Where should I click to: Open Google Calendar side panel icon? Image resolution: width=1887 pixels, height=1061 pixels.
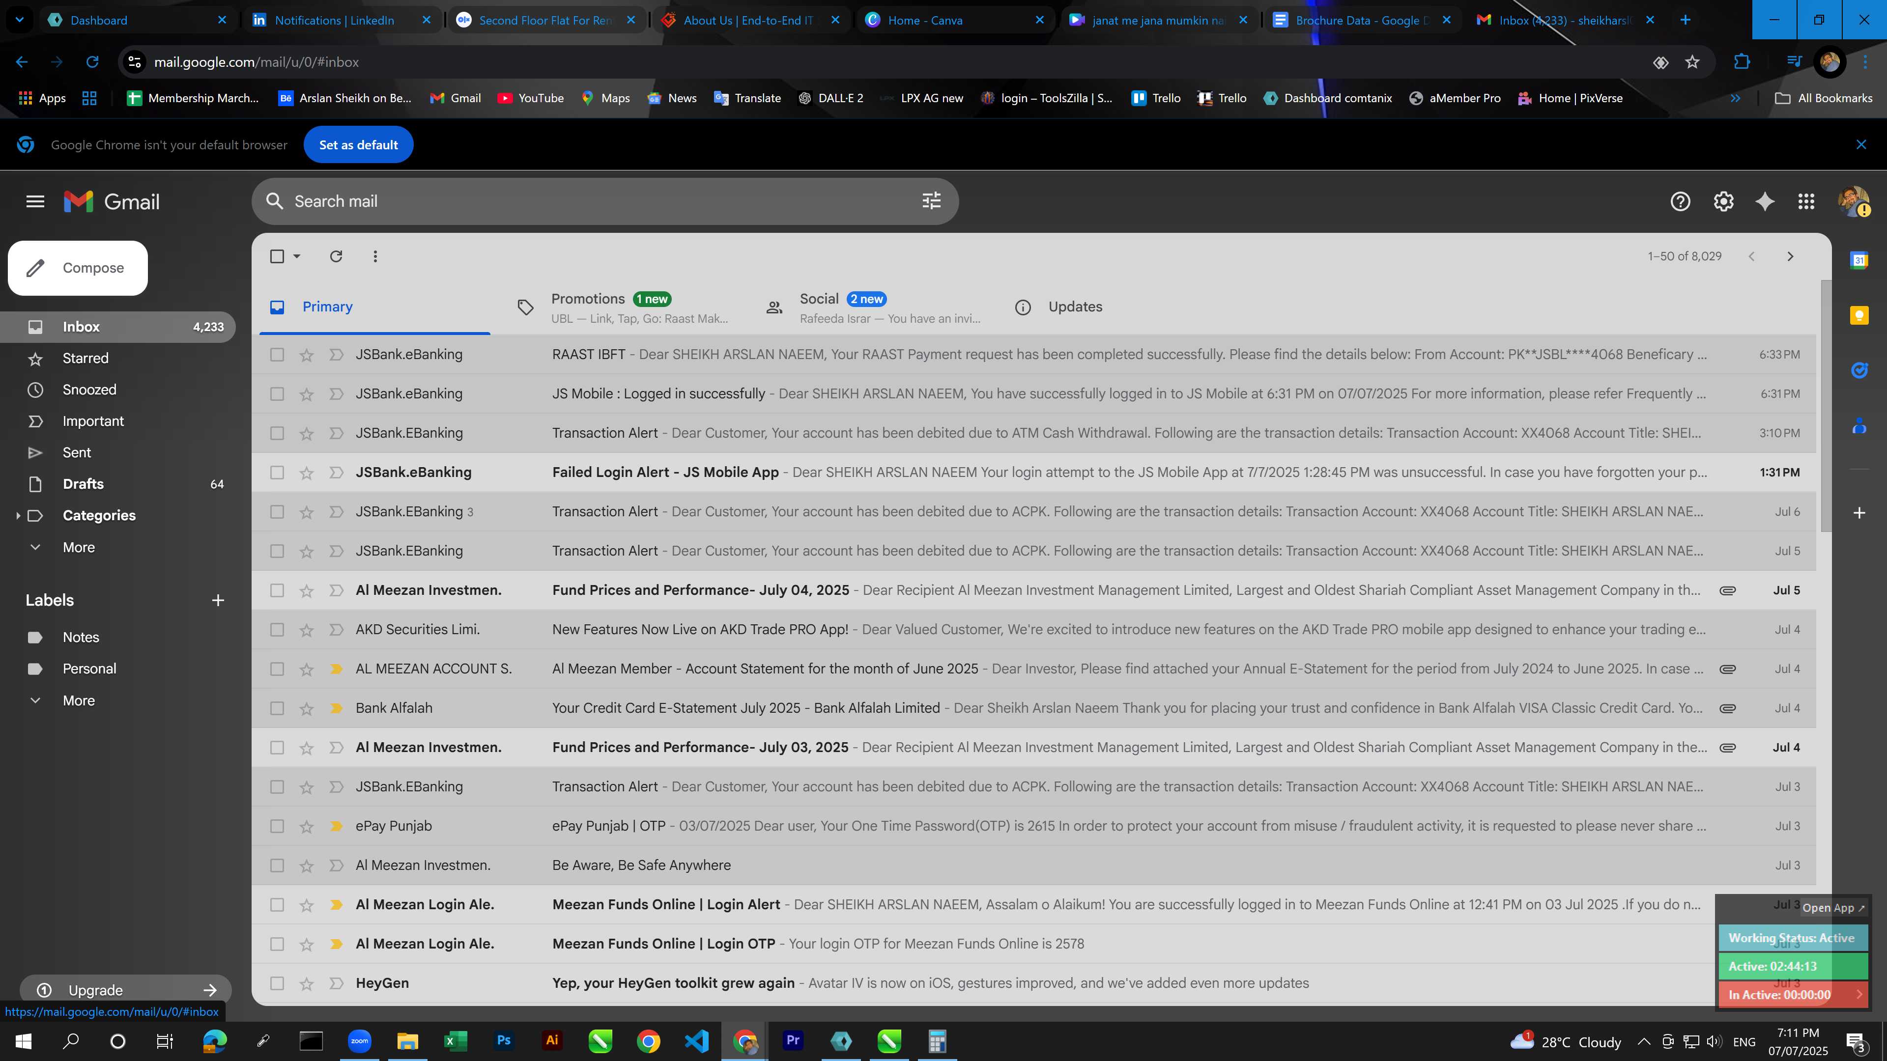point(1859,260)
